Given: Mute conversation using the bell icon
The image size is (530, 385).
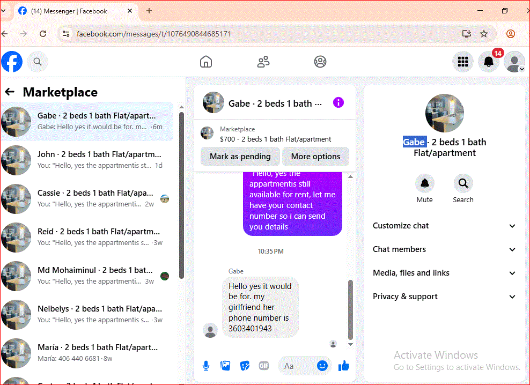Looking at the screenshot, I should pos(424,183).
